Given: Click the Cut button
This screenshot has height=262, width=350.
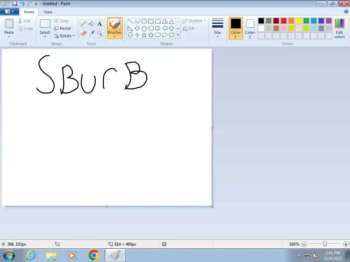Looking at the screenshot, I should point(24,21).
